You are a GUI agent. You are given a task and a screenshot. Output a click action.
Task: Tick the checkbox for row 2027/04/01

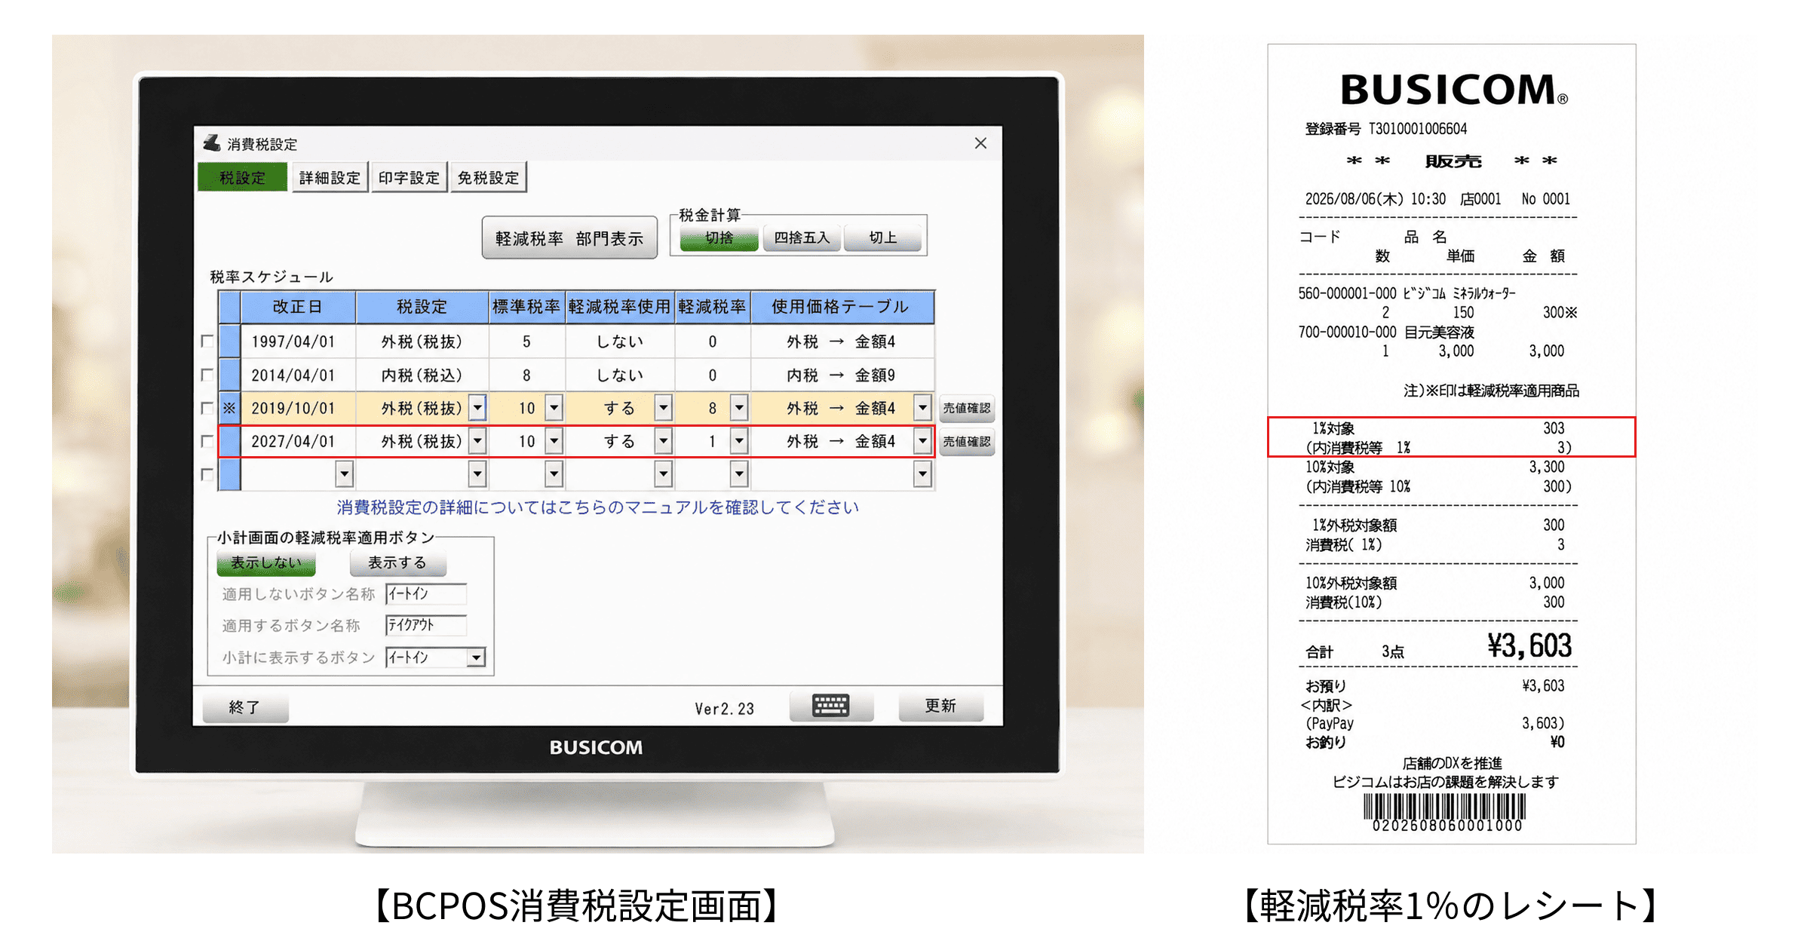(x=207, y=441)
